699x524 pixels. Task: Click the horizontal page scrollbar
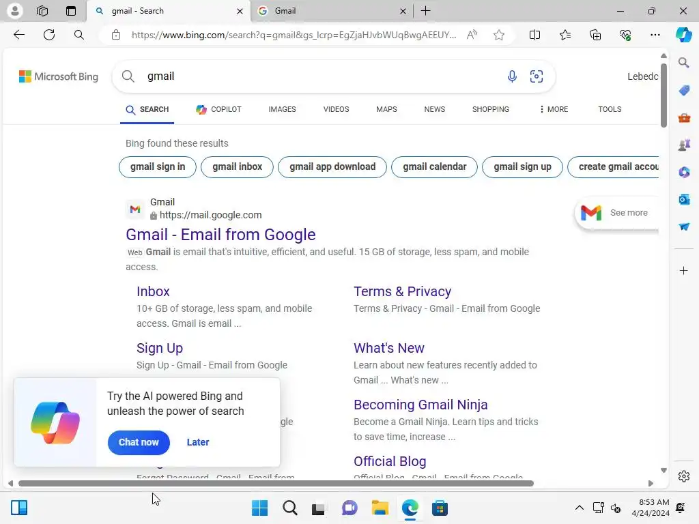[x=276, y=484]
